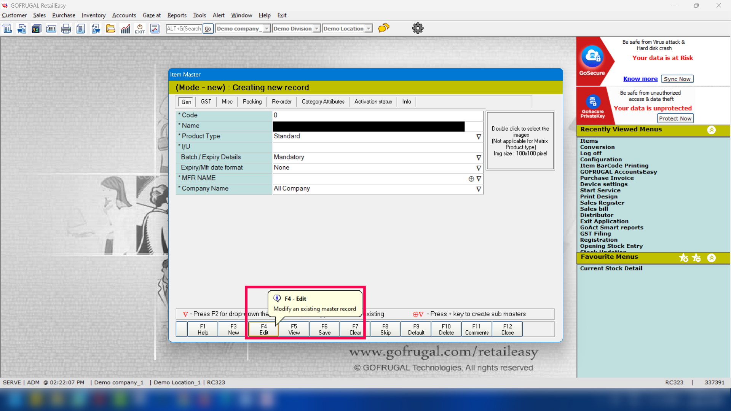Click the EXIT power icon
Viewport: 731px width, 411px height.
(x=140, y=29)
